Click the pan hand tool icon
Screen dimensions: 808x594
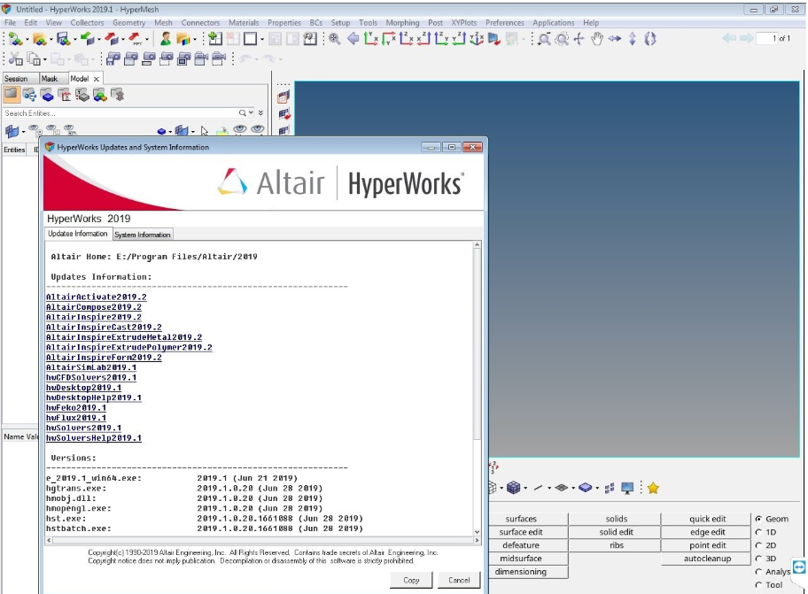click(596, 39)
